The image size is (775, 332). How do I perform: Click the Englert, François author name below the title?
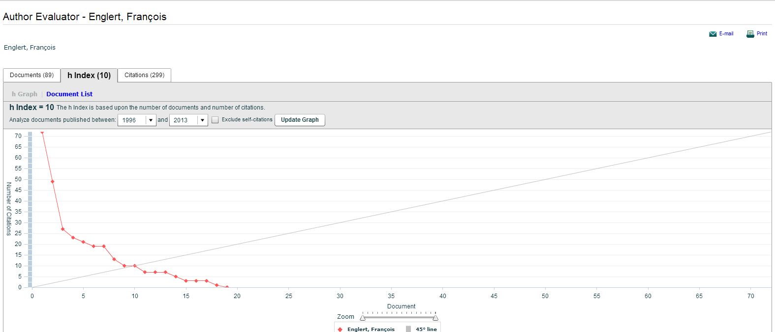tap(30, 48)
